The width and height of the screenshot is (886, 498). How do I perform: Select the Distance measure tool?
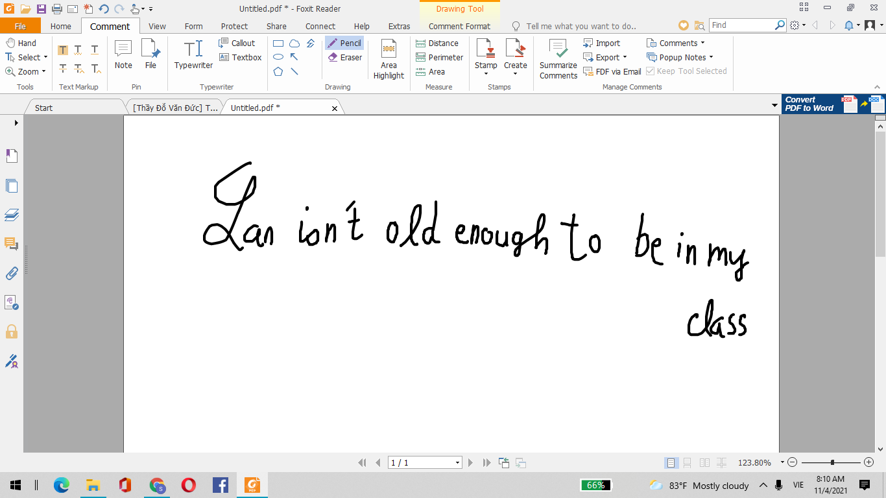437,43
